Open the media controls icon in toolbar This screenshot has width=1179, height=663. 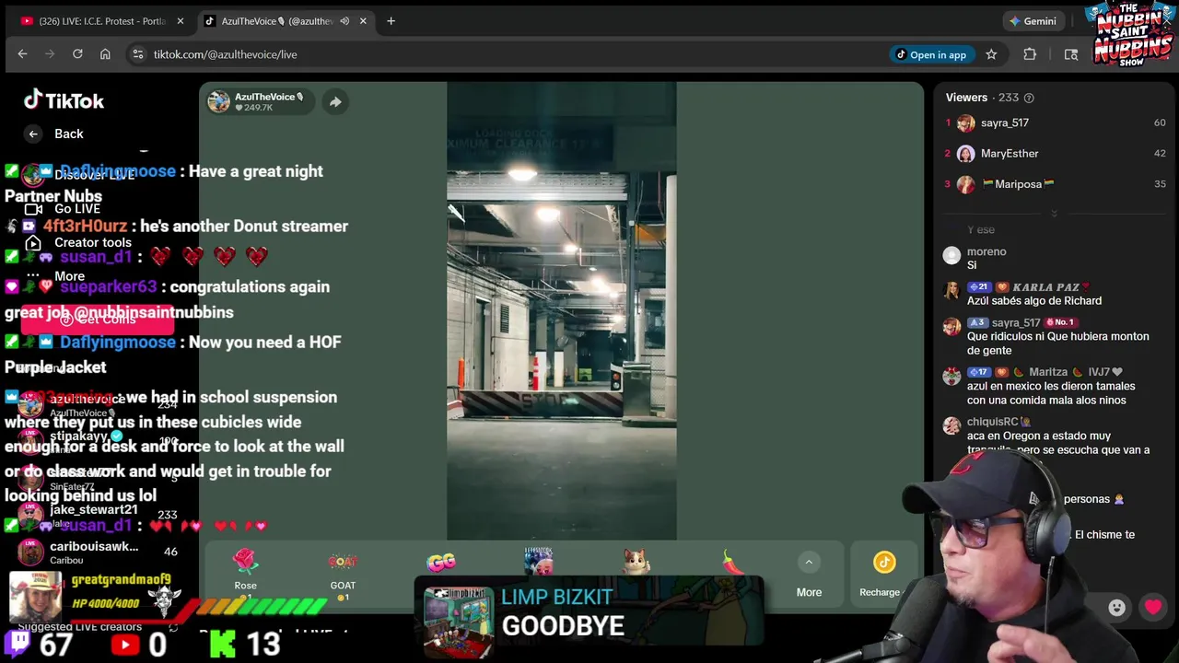(x=1070, y=54)
